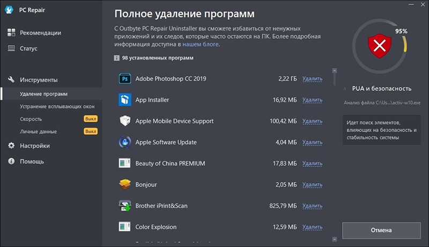Click Удалить for Brother iPrint&Scan
This screenshot has height=247, width=429.
[x=312, y=206]
